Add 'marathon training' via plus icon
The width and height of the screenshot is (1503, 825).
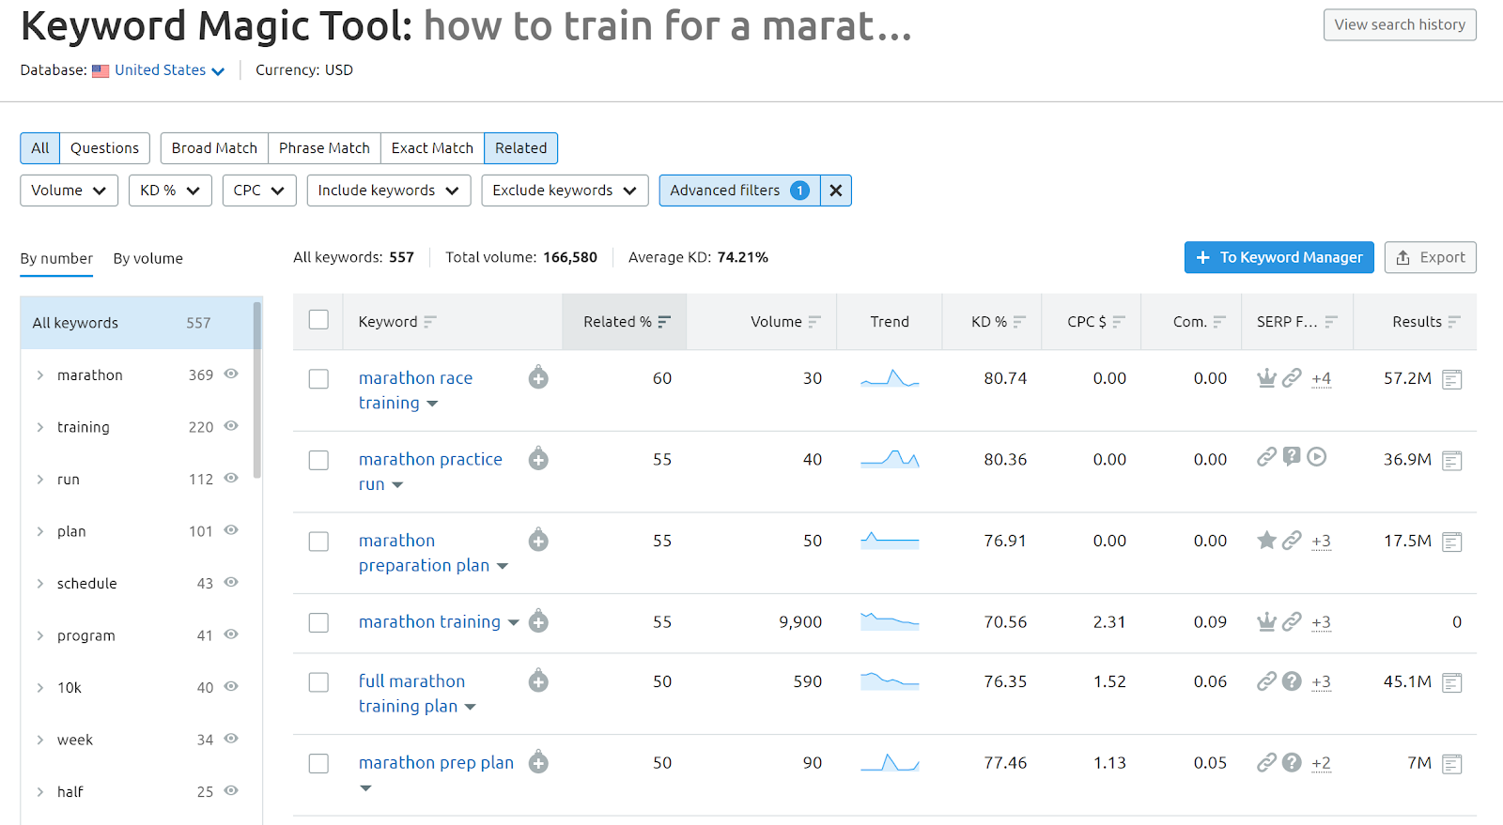point(538,621)
